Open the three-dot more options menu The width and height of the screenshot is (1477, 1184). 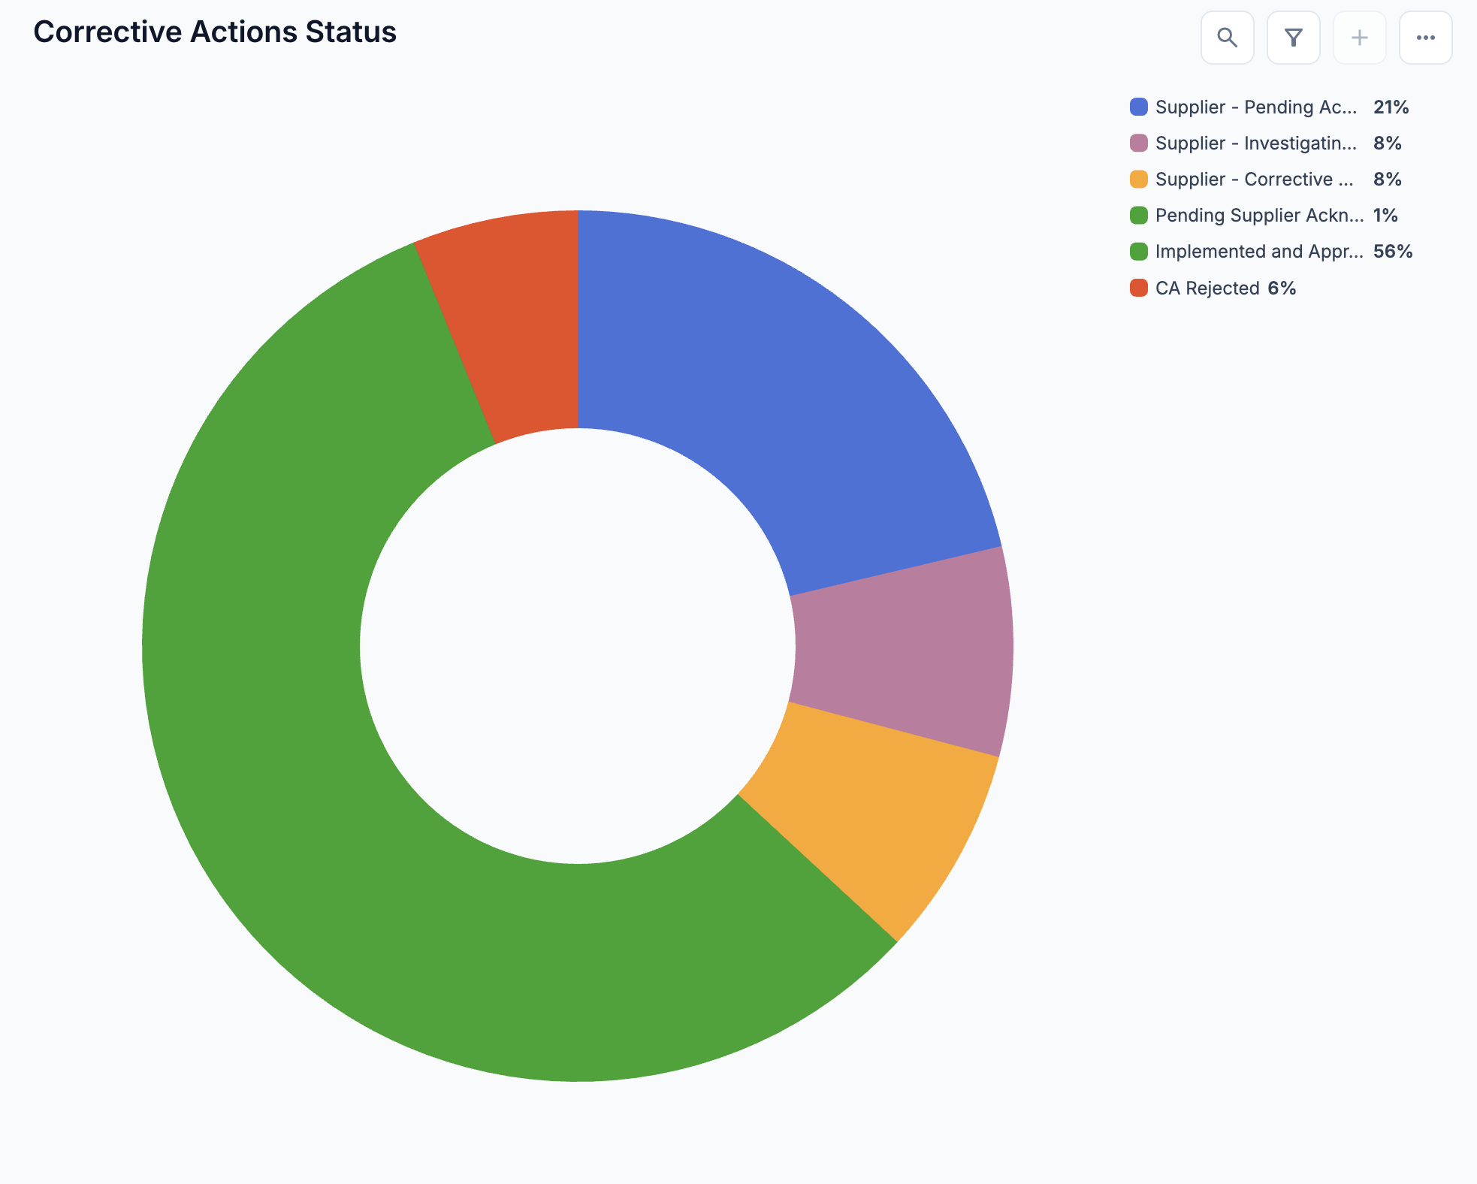1425,38
